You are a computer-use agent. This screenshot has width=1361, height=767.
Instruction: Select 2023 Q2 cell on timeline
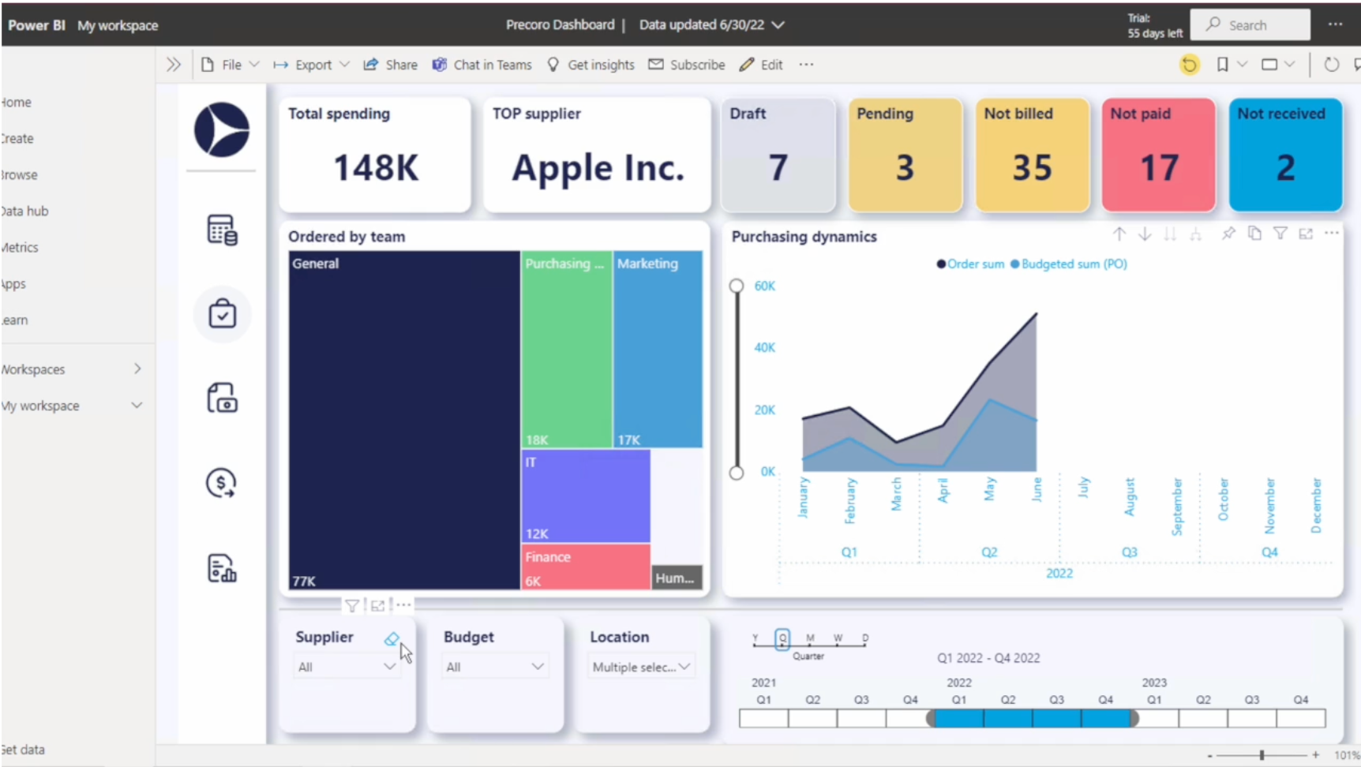pyautogui.click(x=1203, y=718)
